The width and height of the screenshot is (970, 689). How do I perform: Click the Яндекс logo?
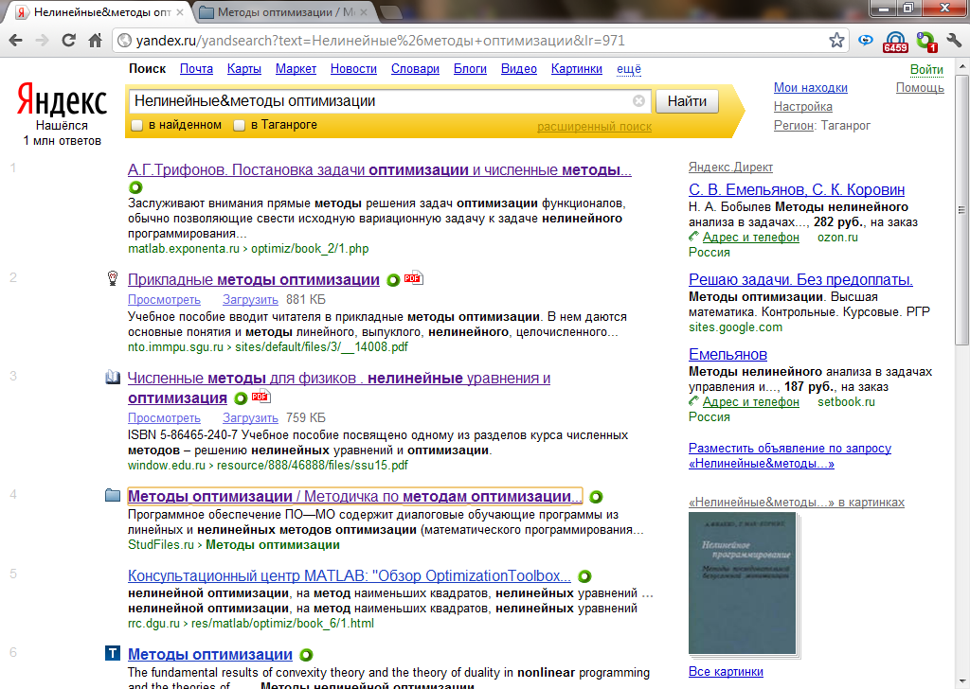click(x=62, y=100)
